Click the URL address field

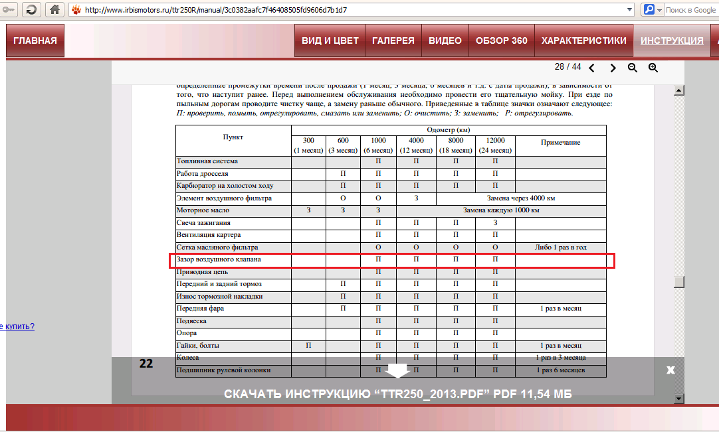(353, 9)
